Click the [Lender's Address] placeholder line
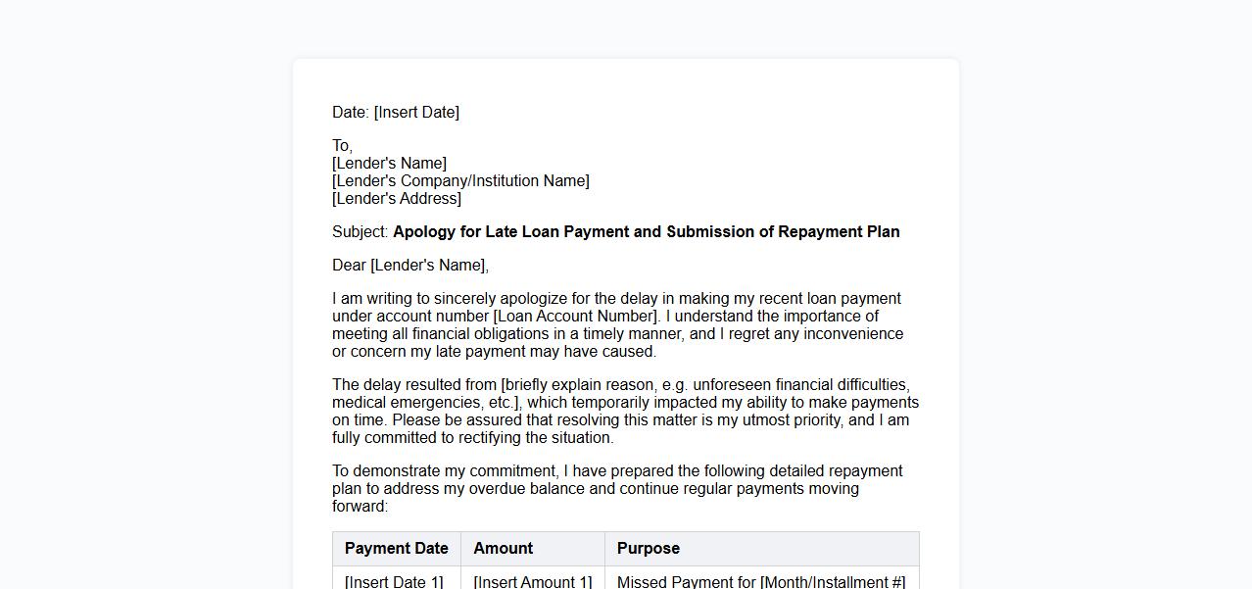 pyautogui.click(x=396, y=199)
